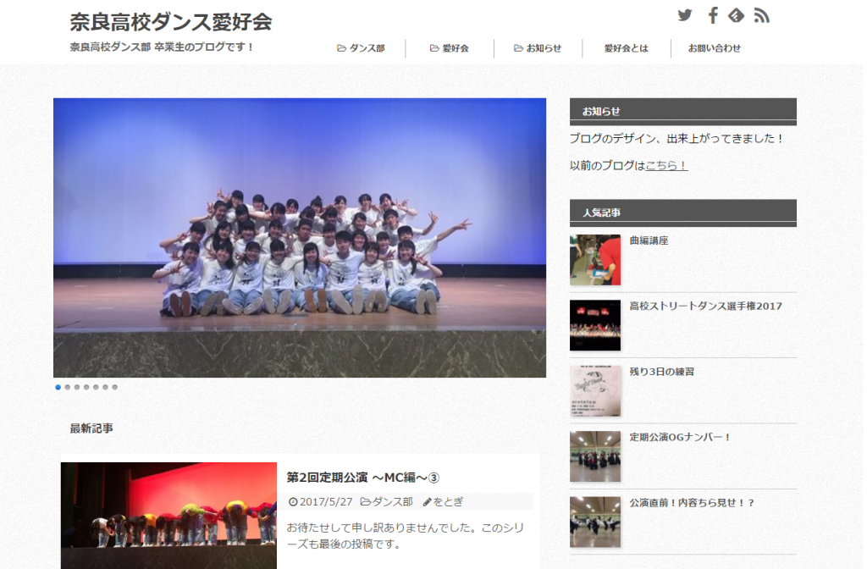This screenshot has width=867, height=569.
Task: Read the 第2回定期公演 ～MC編～③ post
Action: coord(363,478)
